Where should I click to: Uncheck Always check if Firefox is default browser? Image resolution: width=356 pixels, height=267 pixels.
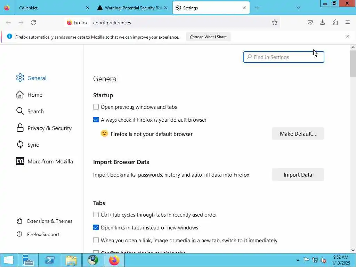click(x=96, y=120)
